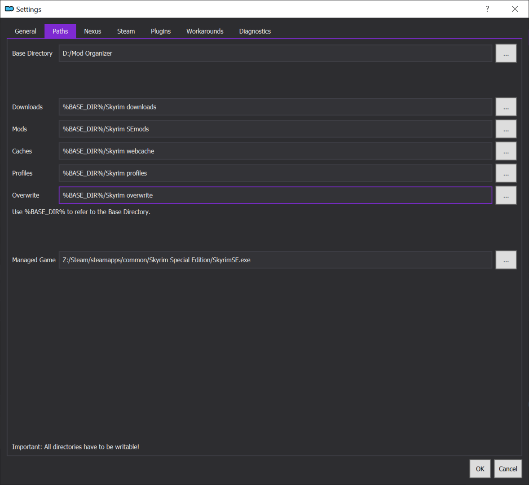This screenshot has height=485, width=529.
Task: Switch to the General tab
Action: pyautogui.click(x=25, y=31)
